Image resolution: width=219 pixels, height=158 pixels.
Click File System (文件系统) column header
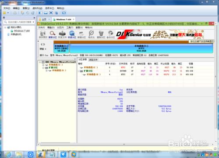point(123,64)
